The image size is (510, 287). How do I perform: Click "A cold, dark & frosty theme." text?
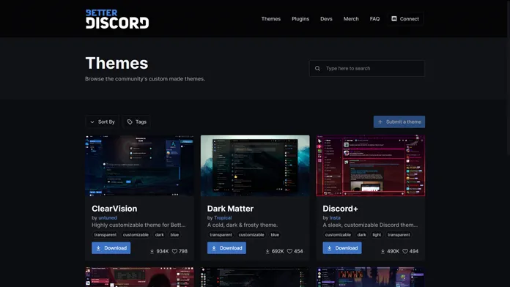coord(243,225)
